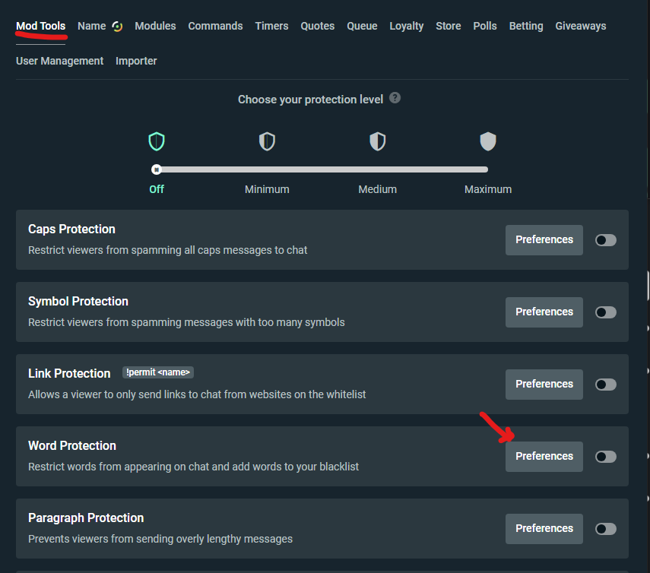Select the Maximum protection shield icon

(487, 141)
